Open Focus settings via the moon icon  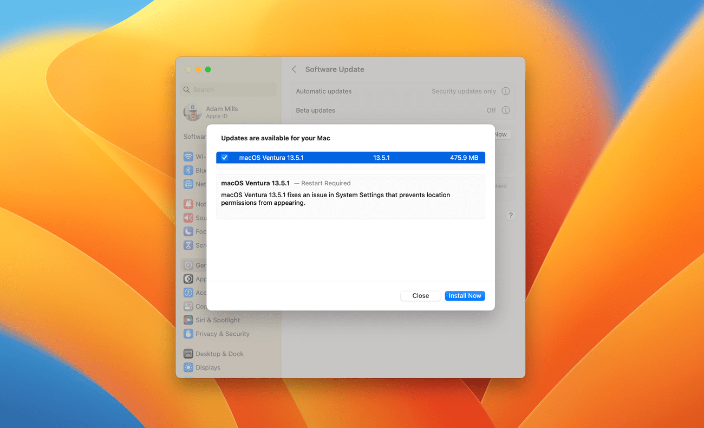188,231
